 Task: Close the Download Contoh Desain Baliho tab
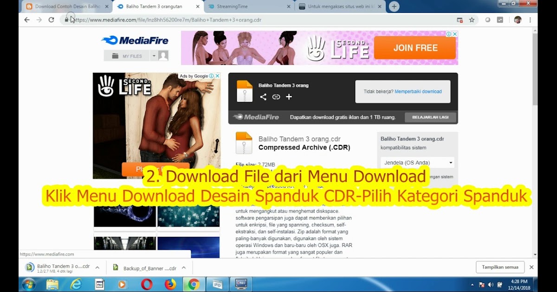click(107, 6)
